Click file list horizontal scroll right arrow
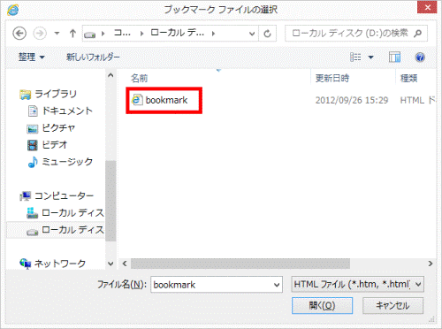The height and width of the screenshot is (329, 442). click(431, 264)
